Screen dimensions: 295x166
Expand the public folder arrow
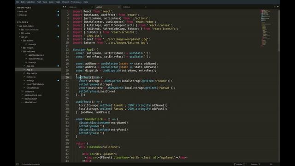coord(19,33)
